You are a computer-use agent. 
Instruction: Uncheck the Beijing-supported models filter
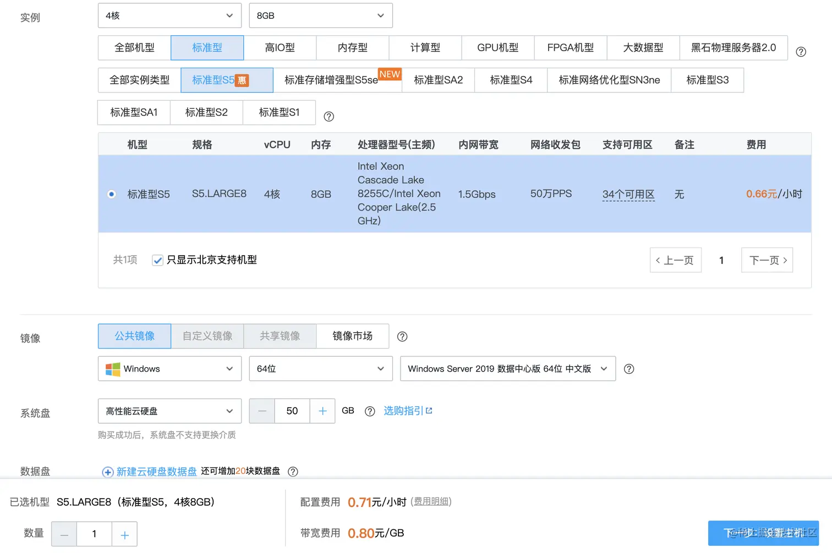(x=157, y=260)
